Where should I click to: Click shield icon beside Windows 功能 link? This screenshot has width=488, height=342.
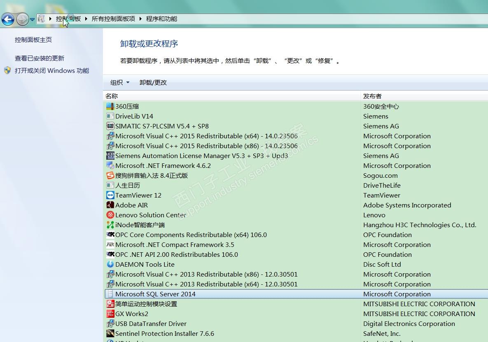(7, 70)
